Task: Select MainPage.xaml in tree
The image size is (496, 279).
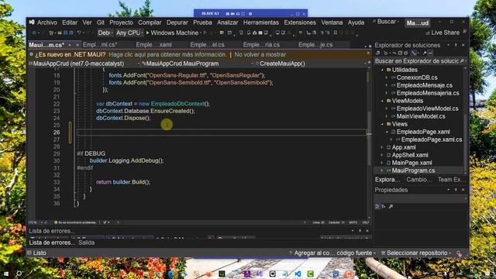Action: coord(412,163)
